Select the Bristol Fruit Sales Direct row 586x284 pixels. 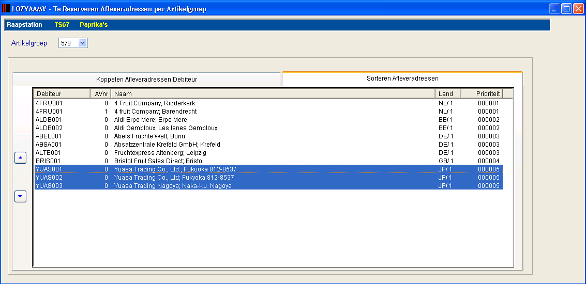[x=268, y=161]
